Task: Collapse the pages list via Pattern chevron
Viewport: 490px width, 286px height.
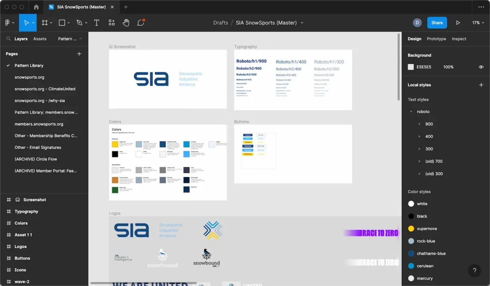Action: [x=81, y=39]
